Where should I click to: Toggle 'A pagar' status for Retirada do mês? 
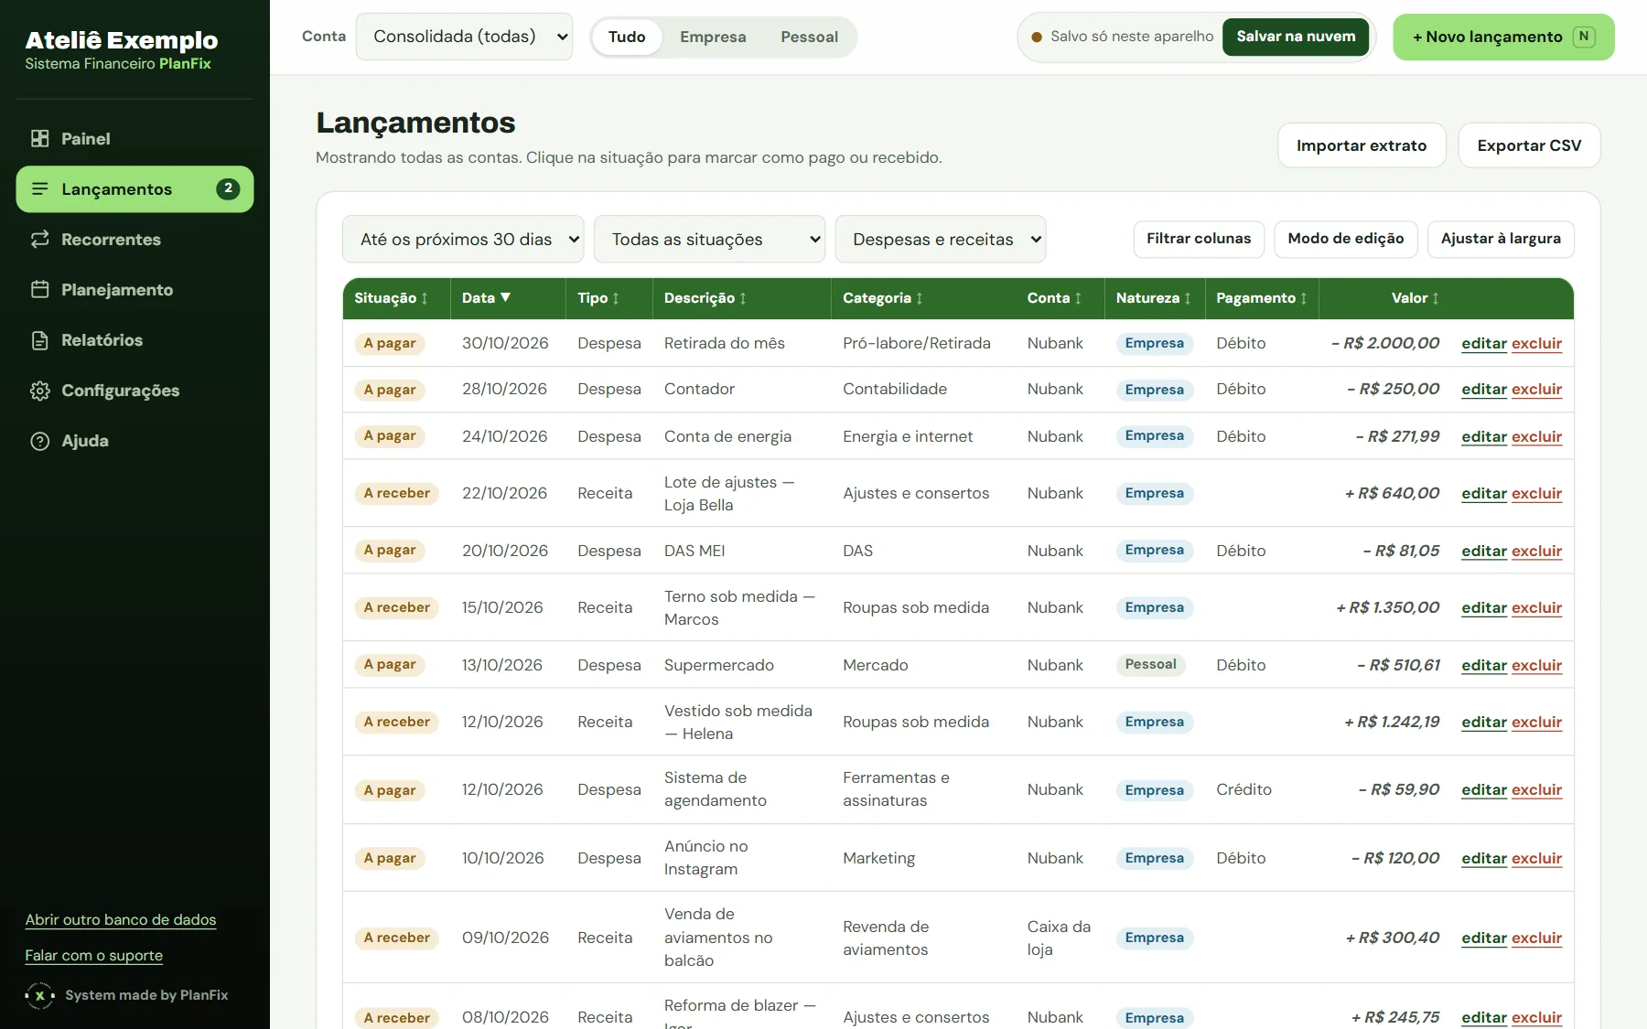[x=390, y=343]
